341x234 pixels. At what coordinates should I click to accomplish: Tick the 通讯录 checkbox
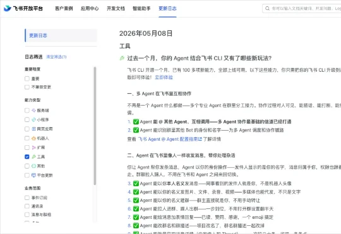pos(27,206)
